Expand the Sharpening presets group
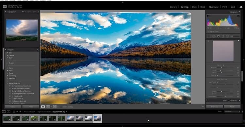 click(7, 76)
